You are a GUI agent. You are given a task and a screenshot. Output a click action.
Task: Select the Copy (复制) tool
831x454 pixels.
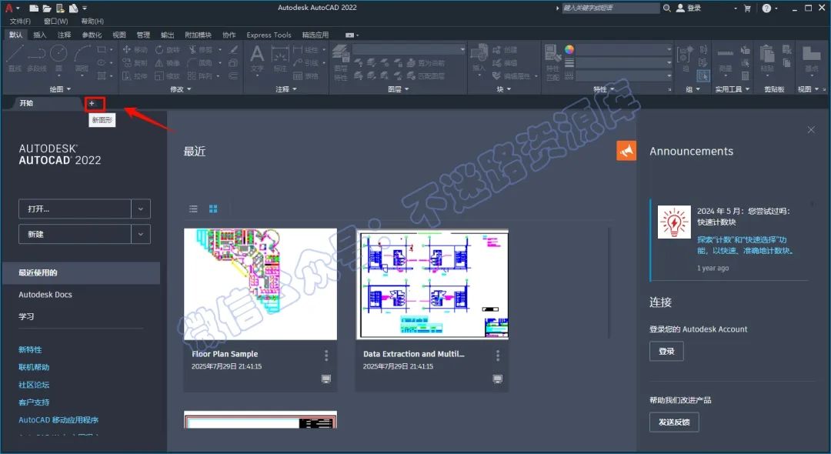point(135,62)
